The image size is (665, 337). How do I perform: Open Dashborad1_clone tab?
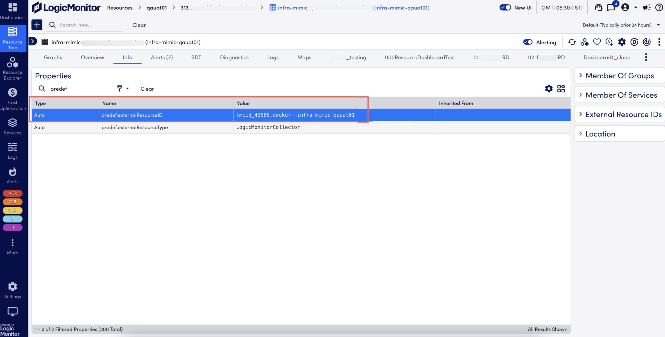[607, 57]
